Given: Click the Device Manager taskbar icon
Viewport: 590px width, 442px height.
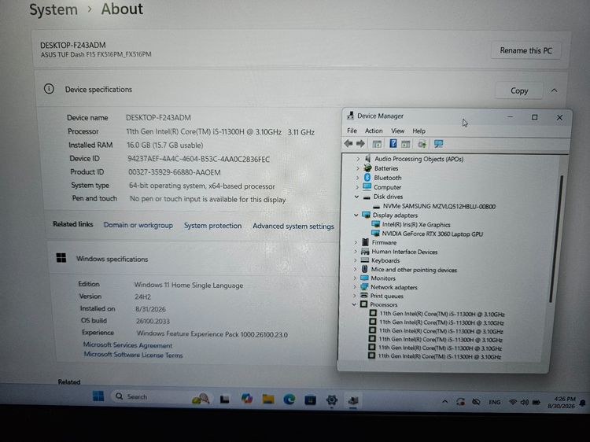Looking at the screenshot, I should tap(353, 400).
